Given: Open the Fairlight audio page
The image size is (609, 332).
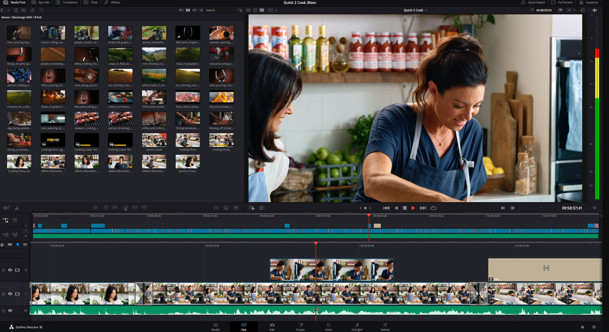Looking at the screenshot, I should click(357, 327).
